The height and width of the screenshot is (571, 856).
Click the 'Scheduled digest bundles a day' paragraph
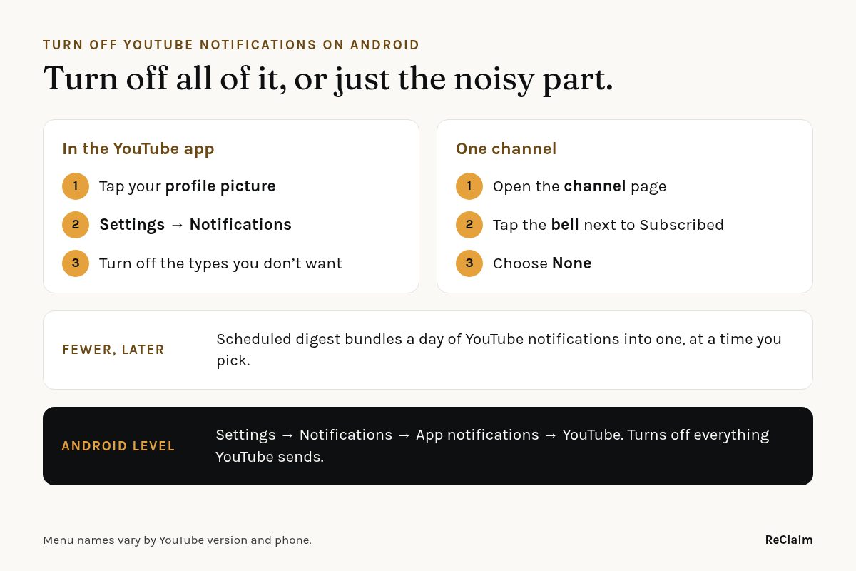click(499, 350)
